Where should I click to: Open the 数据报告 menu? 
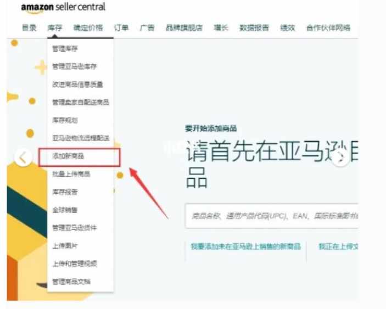point(254,27)
